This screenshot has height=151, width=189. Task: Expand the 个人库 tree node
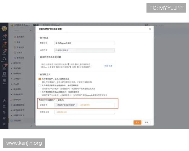12,84
